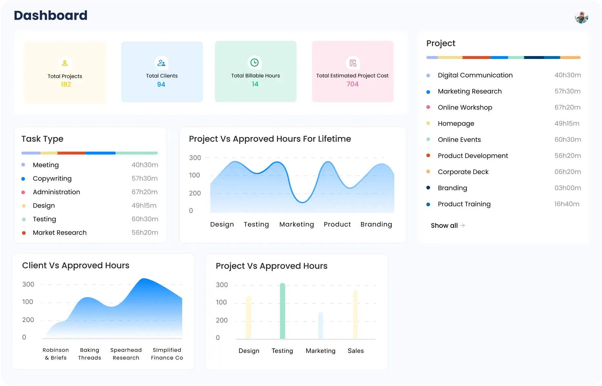Viewport: 602px width, 386px height.
Task: Click the yellow Design bar in bar chart
Action: [248, 317]
